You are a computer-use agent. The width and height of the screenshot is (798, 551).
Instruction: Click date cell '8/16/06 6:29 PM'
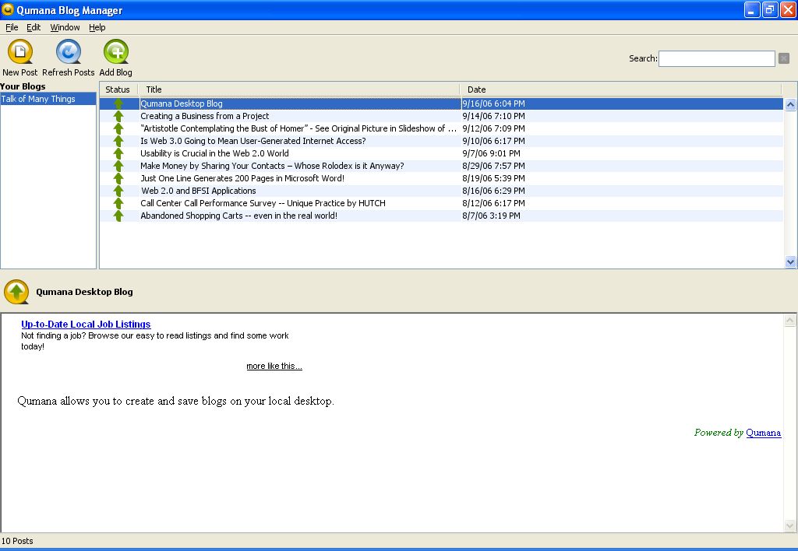coord(493,191)
